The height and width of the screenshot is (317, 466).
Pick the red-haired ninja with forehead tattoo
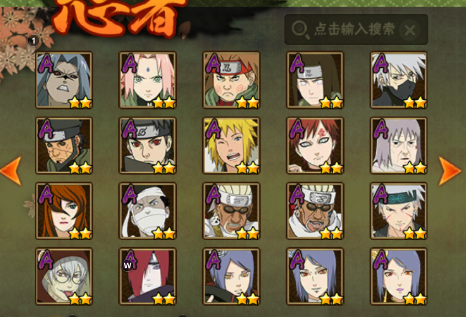click(x=315, y=146)
